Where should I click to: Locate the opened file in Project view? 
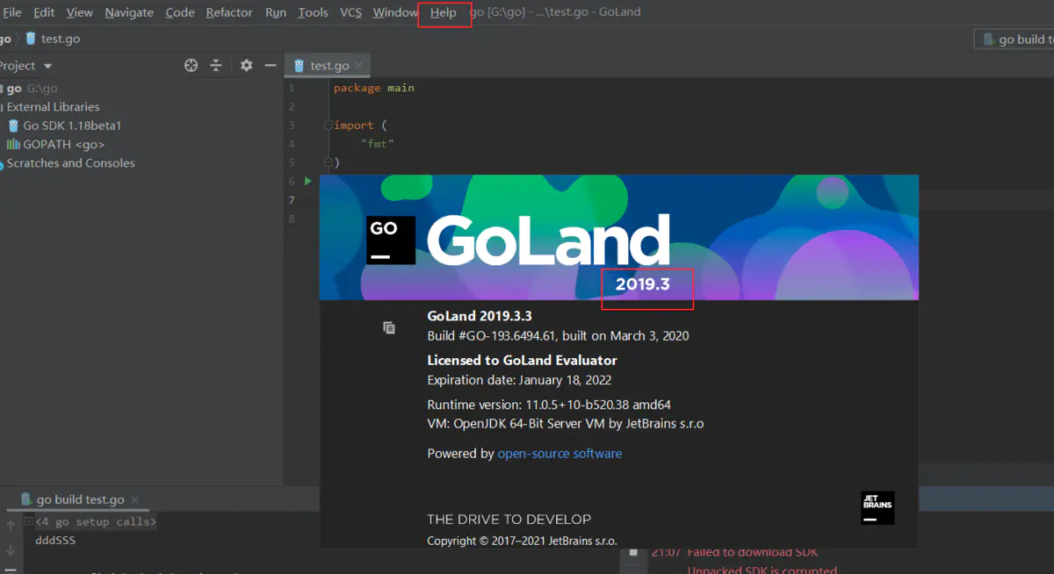point(191,66)
